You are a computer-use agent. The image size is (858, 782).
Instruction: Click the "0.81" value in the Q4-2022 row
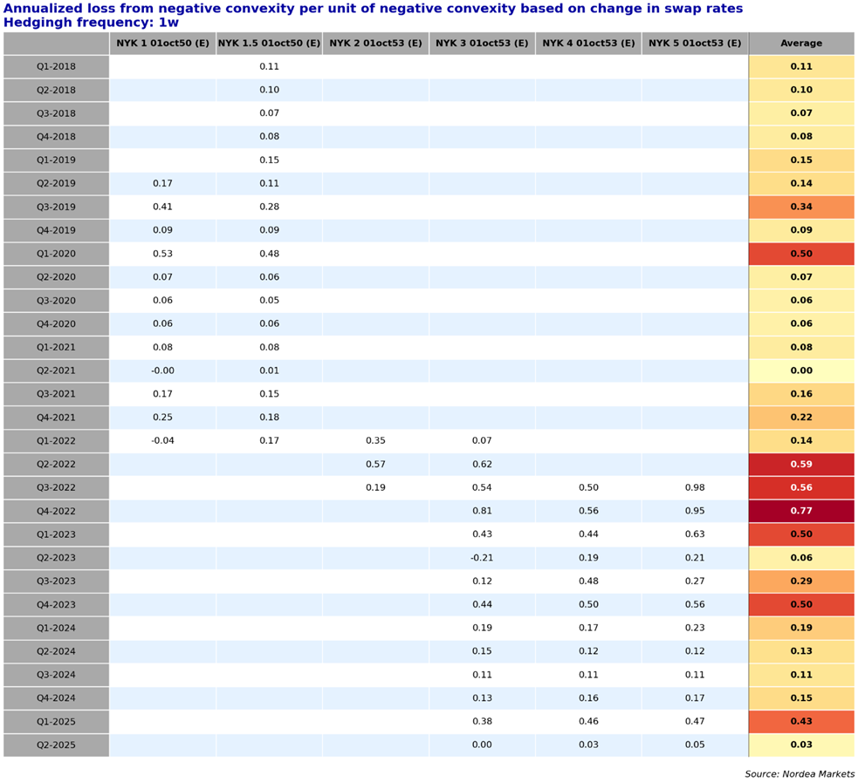tap(482, 511)
